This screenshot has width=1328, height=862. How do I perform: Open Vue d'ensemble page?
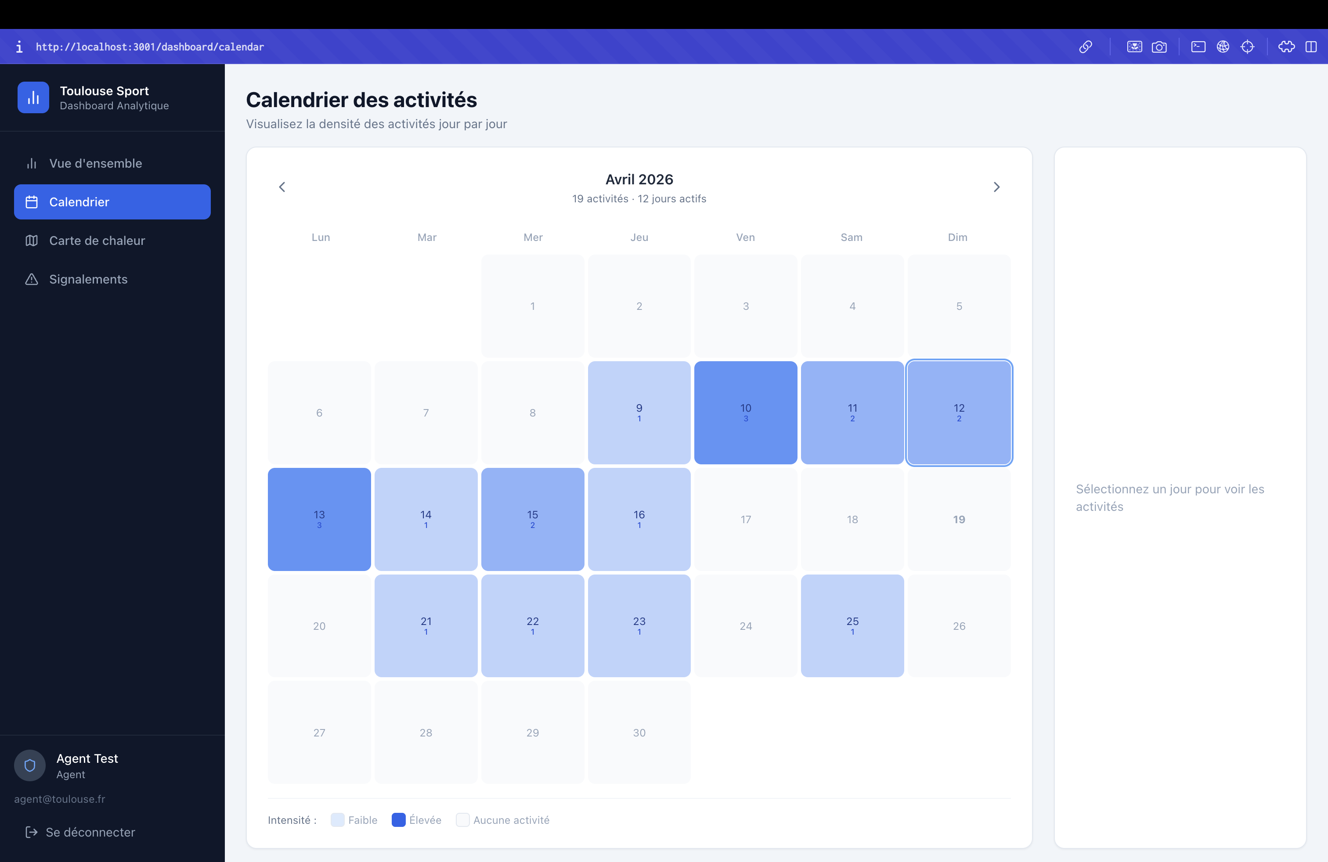point(112,163)
